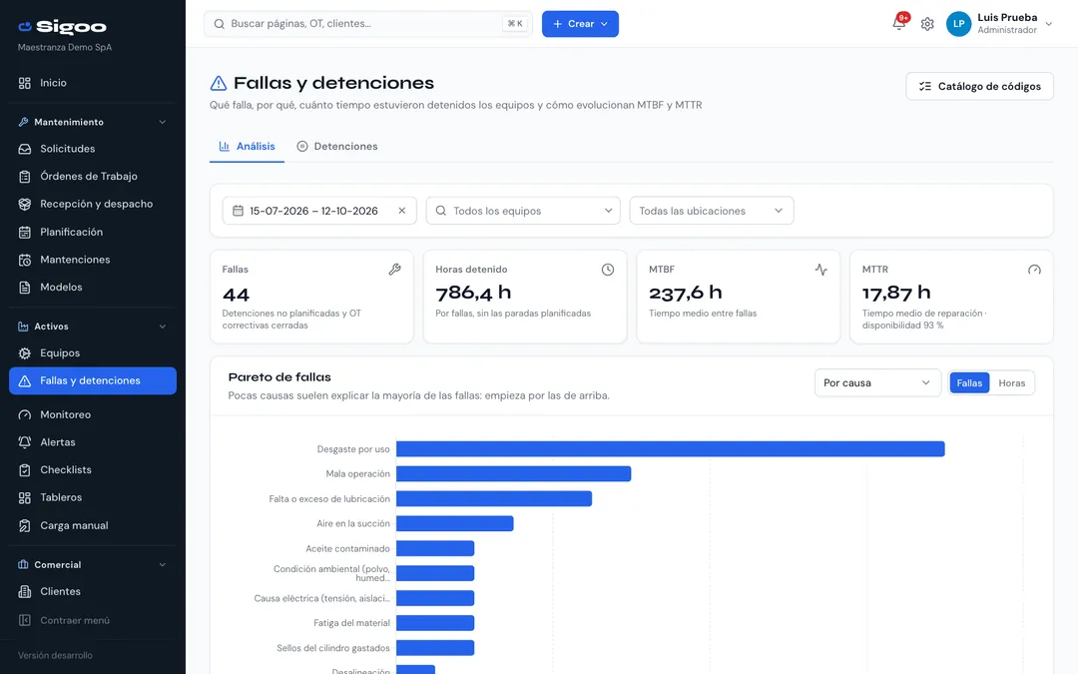Click Sellos del cilindro gastados label

333,648
